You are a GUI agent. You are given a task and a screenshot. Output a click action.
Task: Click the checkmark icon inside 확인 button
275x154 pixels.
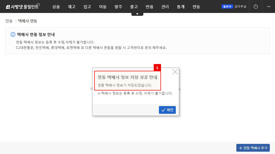(x=163, y=110)
